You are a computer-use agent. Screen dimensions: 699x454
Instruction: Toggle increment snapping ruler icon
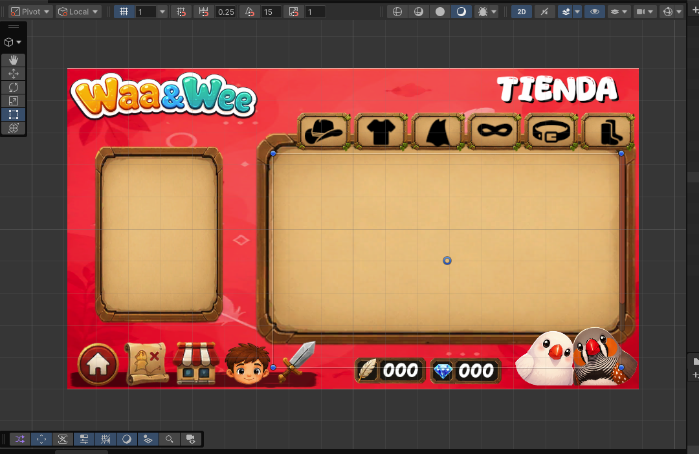coord(204,12)
